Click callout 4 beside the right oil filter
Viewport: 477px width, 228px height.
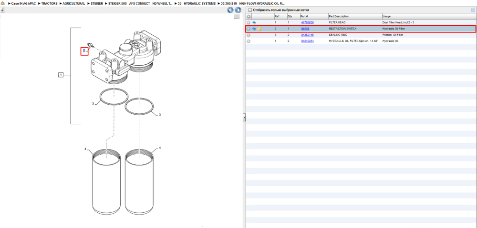(x=159, y=148)
